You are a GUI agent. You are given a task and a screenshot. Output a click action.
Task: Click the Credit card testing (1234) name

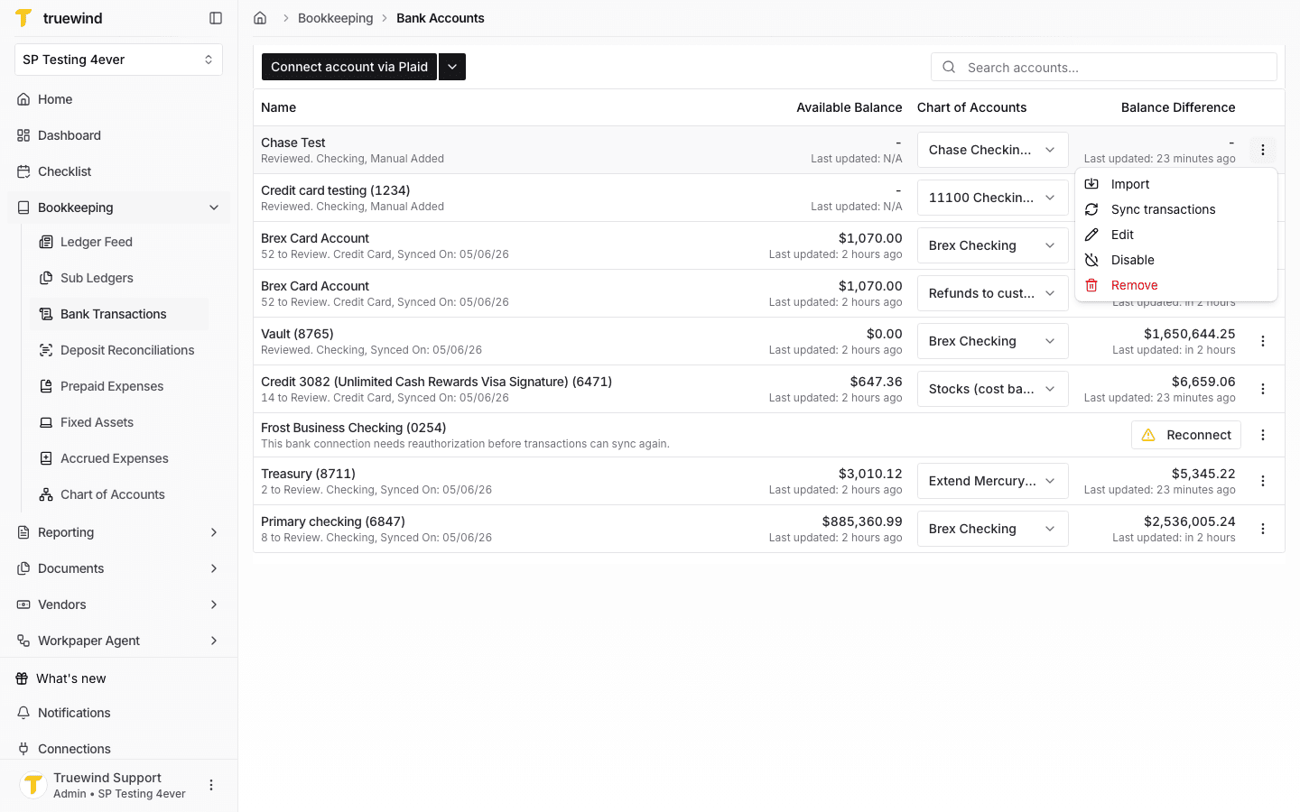point(336,190)
